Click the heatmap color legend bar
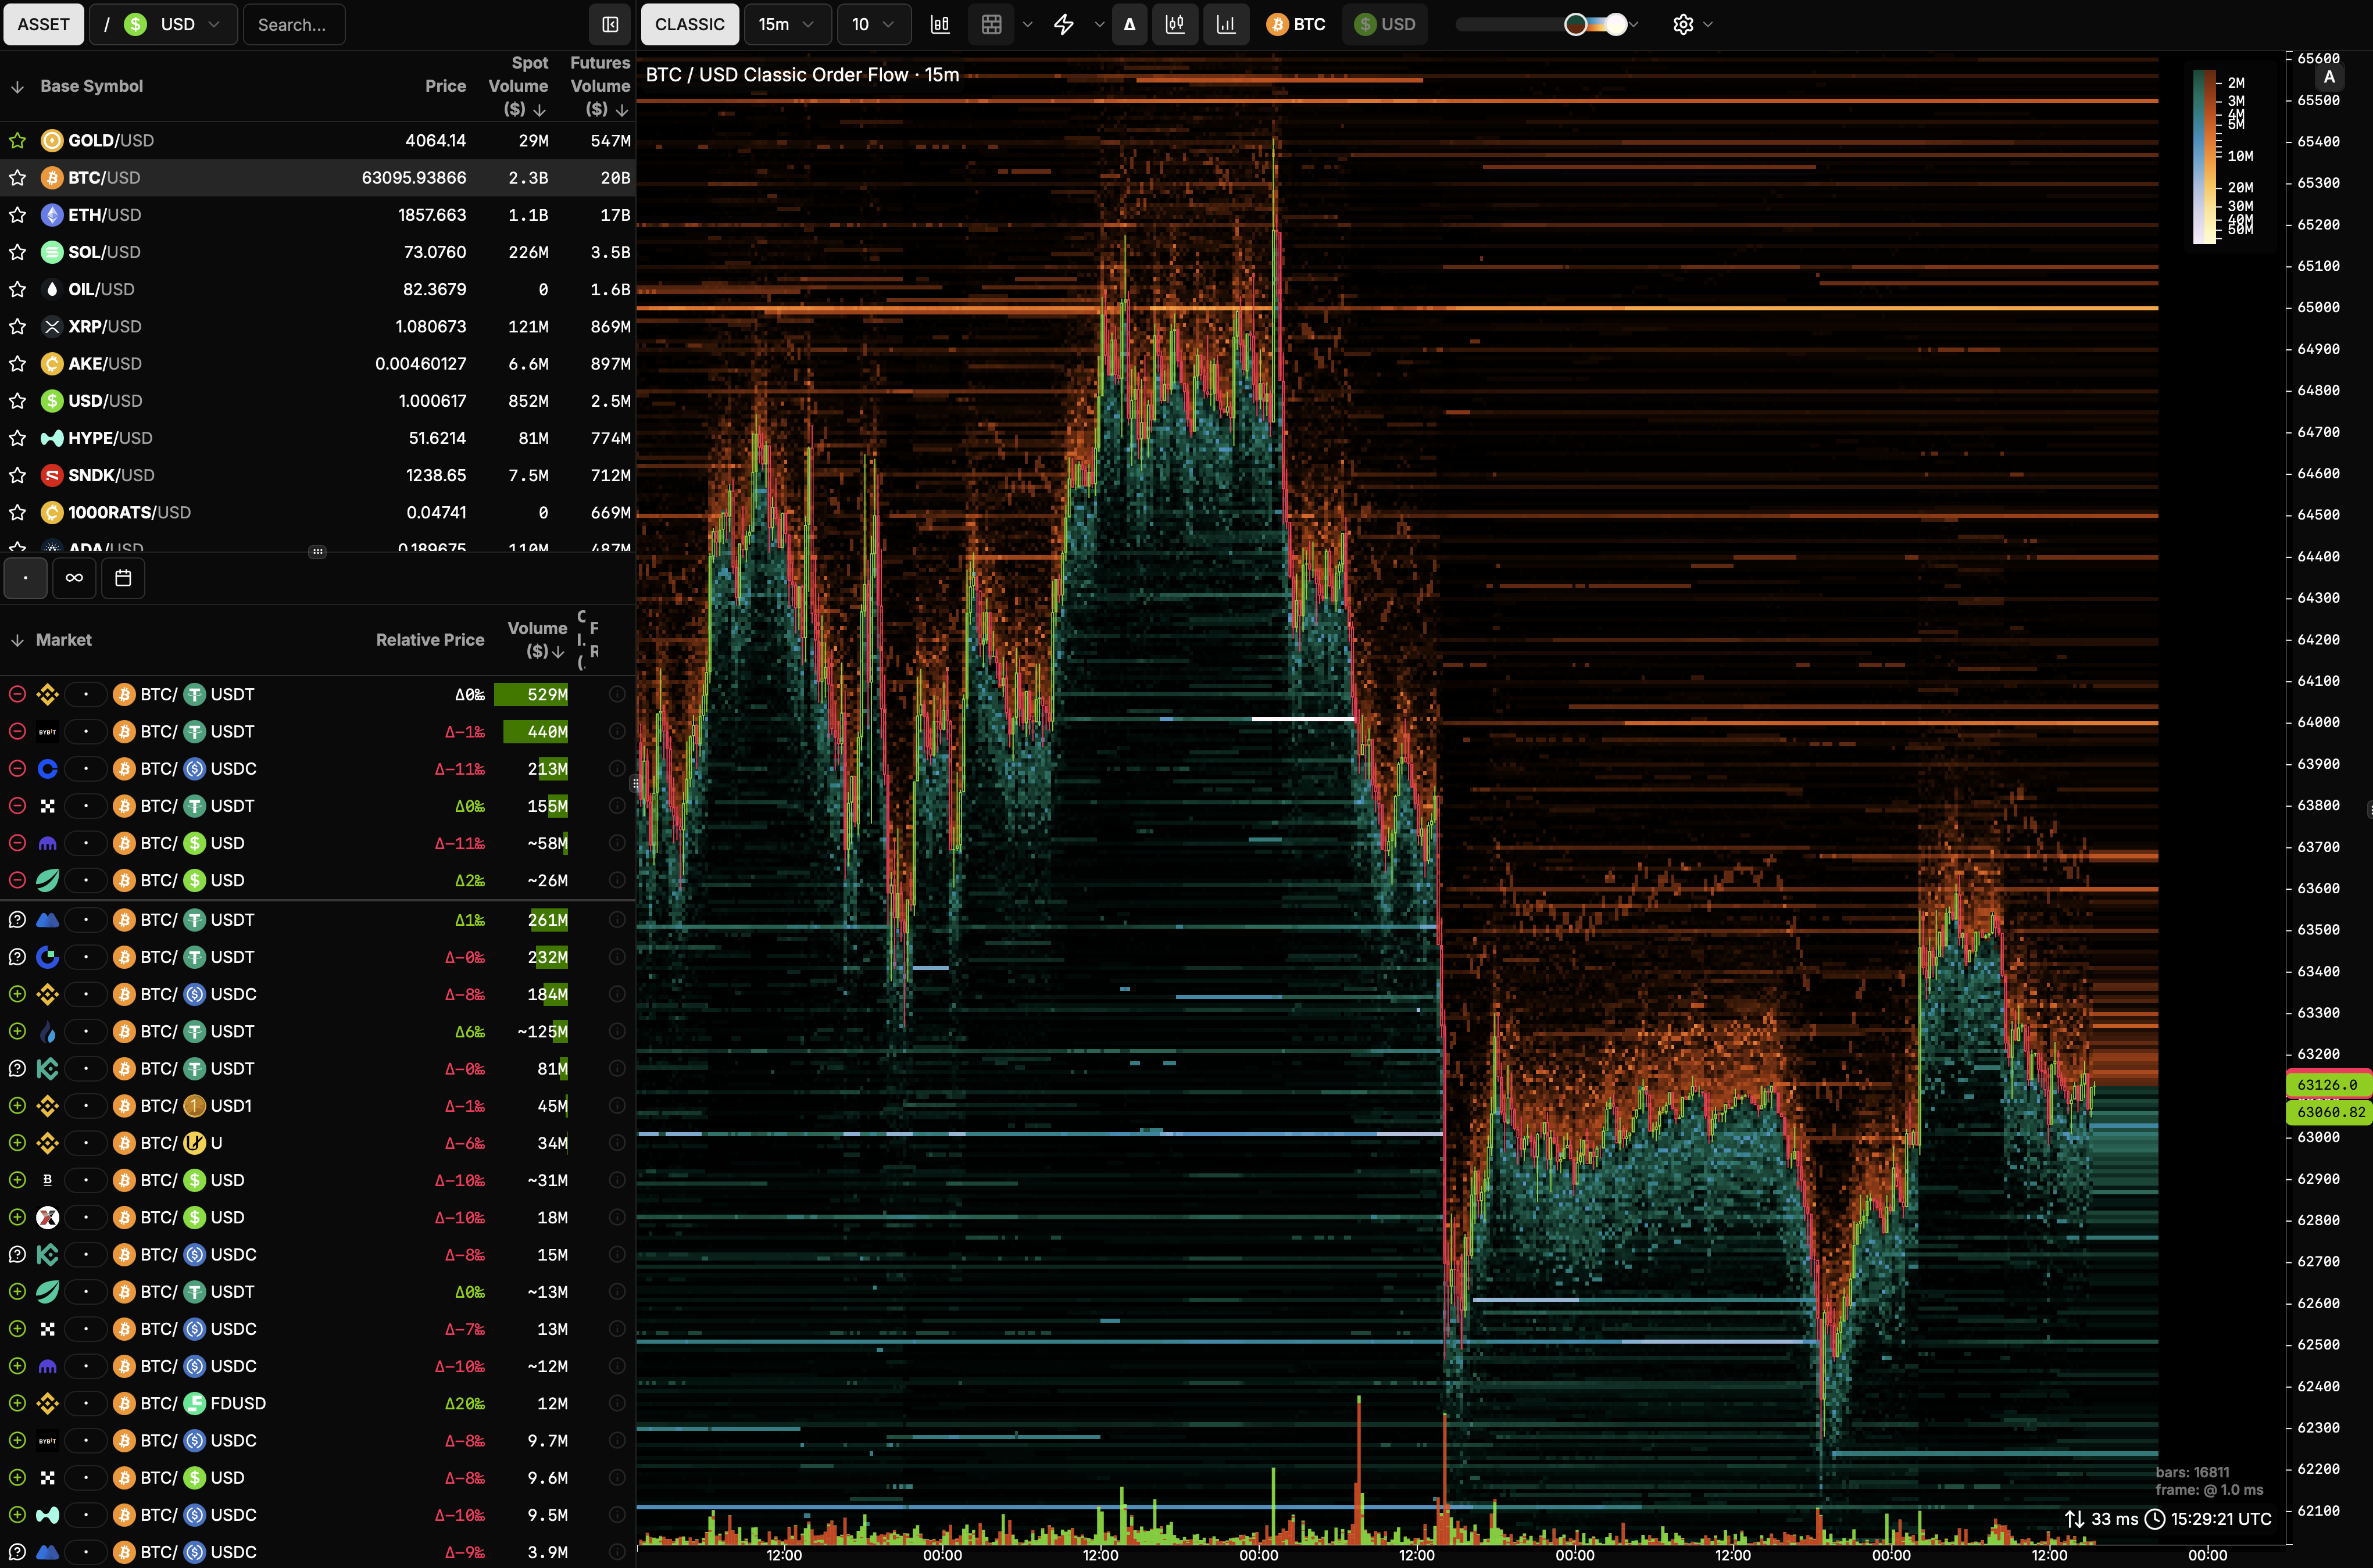The width and height of the screenshot is (2373, 1568). pyautogui.click(x=2204, y=156)
